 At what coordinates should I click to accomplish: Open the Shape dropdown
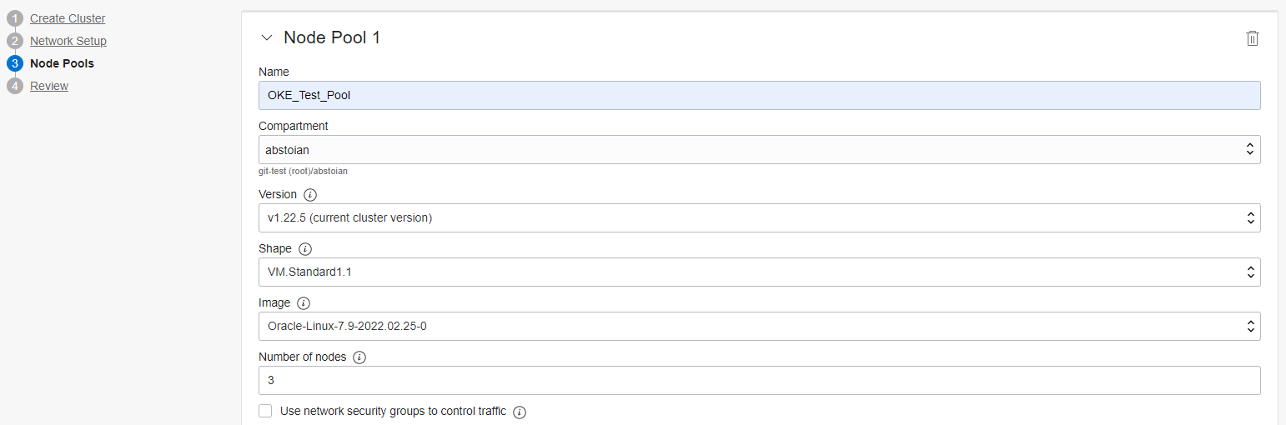tap(759, 272)
